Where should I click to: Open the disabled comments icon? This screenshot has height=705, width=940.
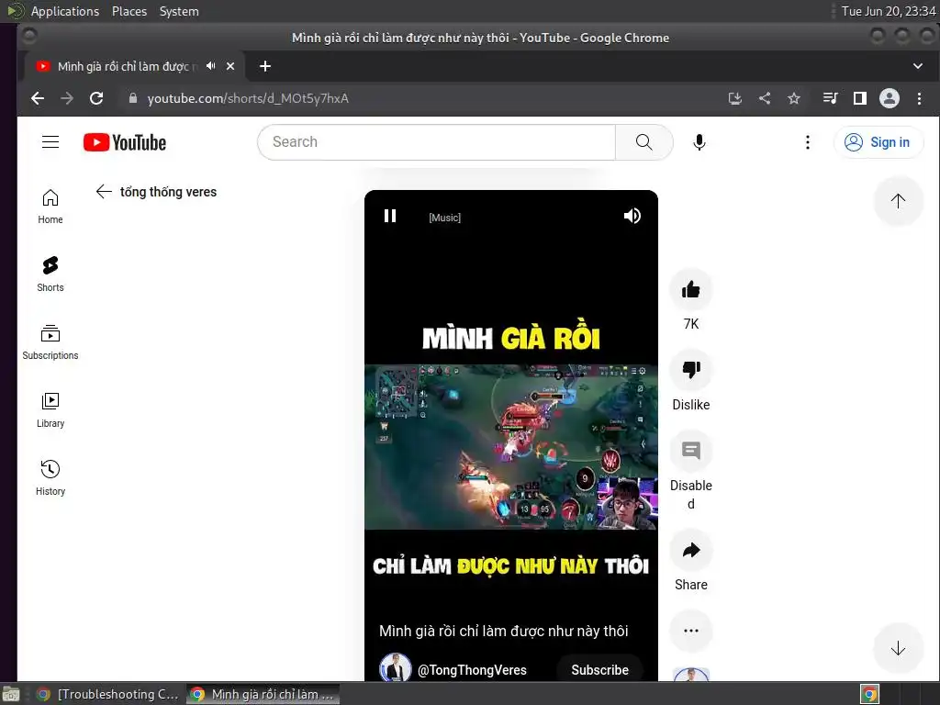[690, 451]
